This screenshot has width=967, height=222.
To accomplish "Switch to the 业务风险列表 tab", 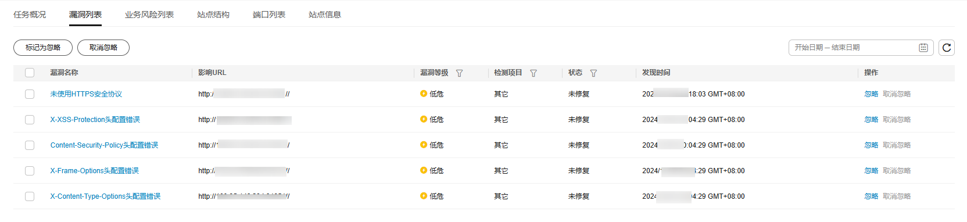I will coord(149,15).
